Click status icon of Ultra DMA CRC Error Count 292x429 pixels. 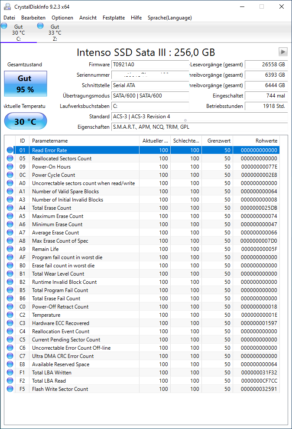click(x=10, y=356)
